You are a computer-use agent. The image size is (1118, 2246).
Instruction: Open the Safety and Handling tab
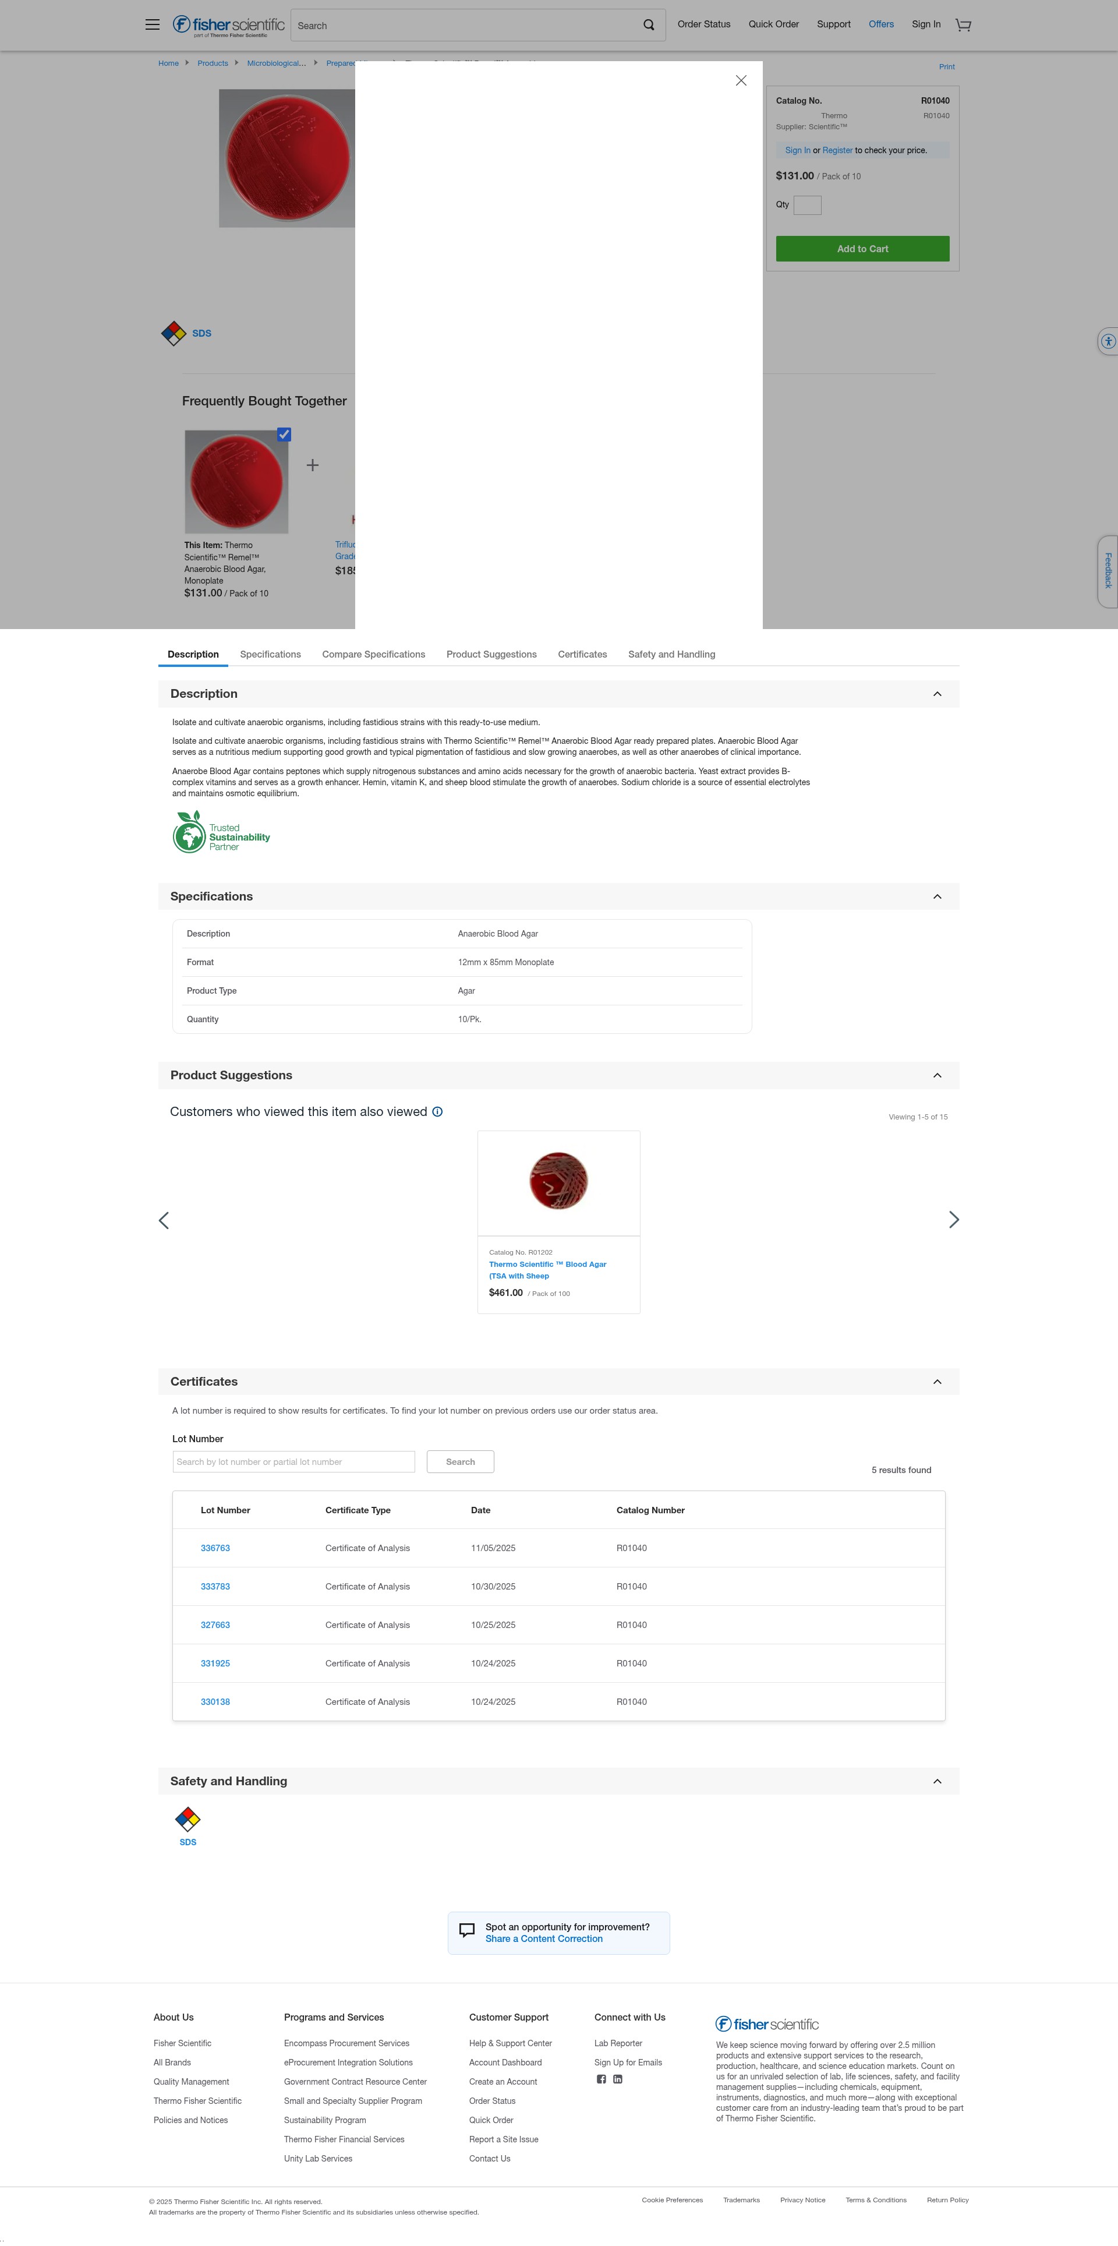(672, 655)
